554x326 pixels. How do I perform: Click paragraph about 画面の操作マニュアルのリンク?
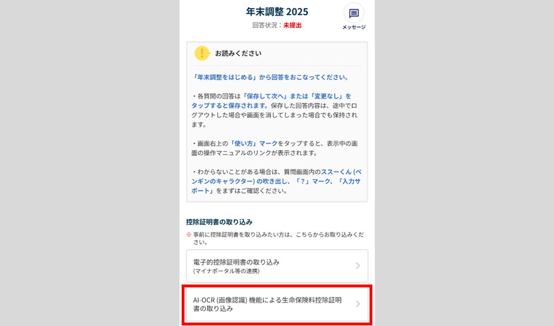pyautogui.click(x=275, y=148)
